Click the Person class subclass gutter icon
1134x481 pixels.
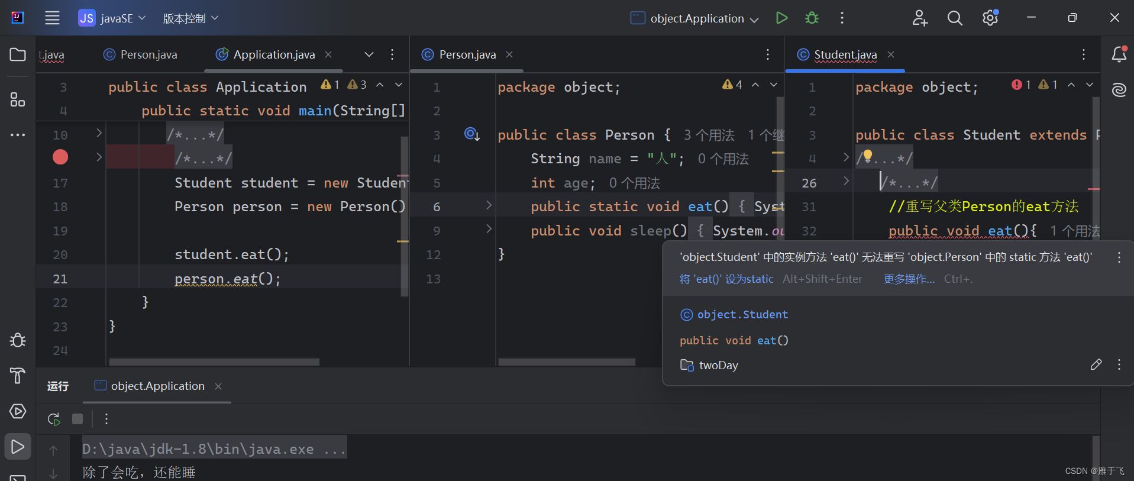click(471, 134)
